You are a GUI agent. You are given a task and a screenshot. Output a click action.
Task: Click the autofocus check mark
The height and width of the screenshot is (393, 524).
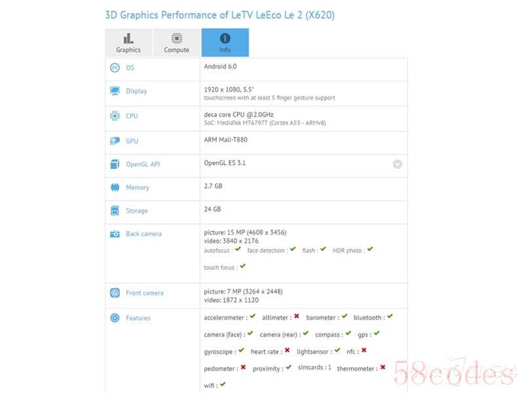pos(238,249)
